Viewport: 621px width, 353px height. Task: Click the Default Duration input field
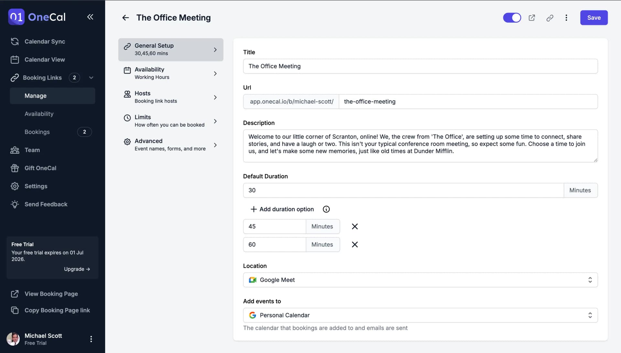click(403, 190)
